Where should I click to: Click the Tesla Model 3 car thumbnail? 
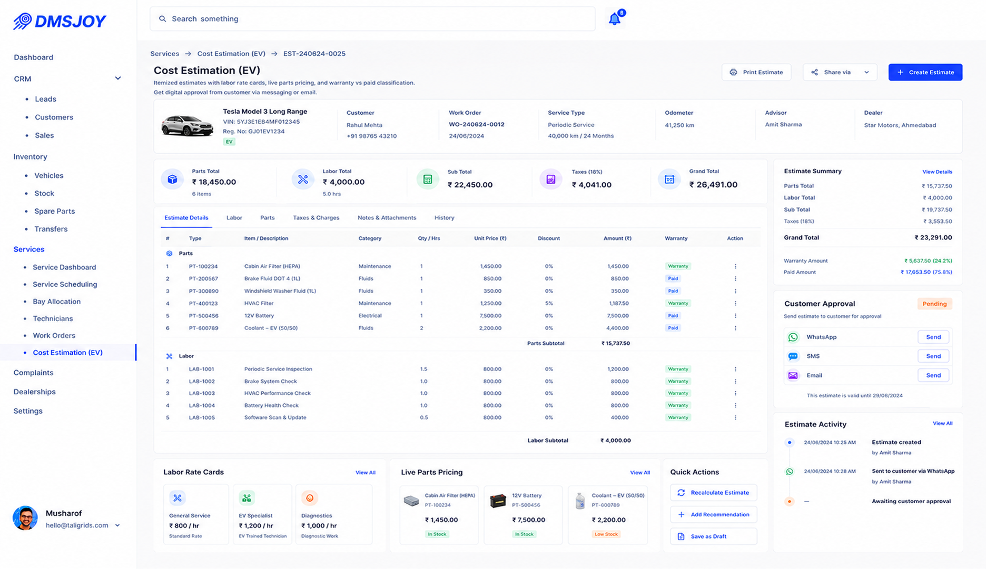pyautogui.click(x=187, y=125)
